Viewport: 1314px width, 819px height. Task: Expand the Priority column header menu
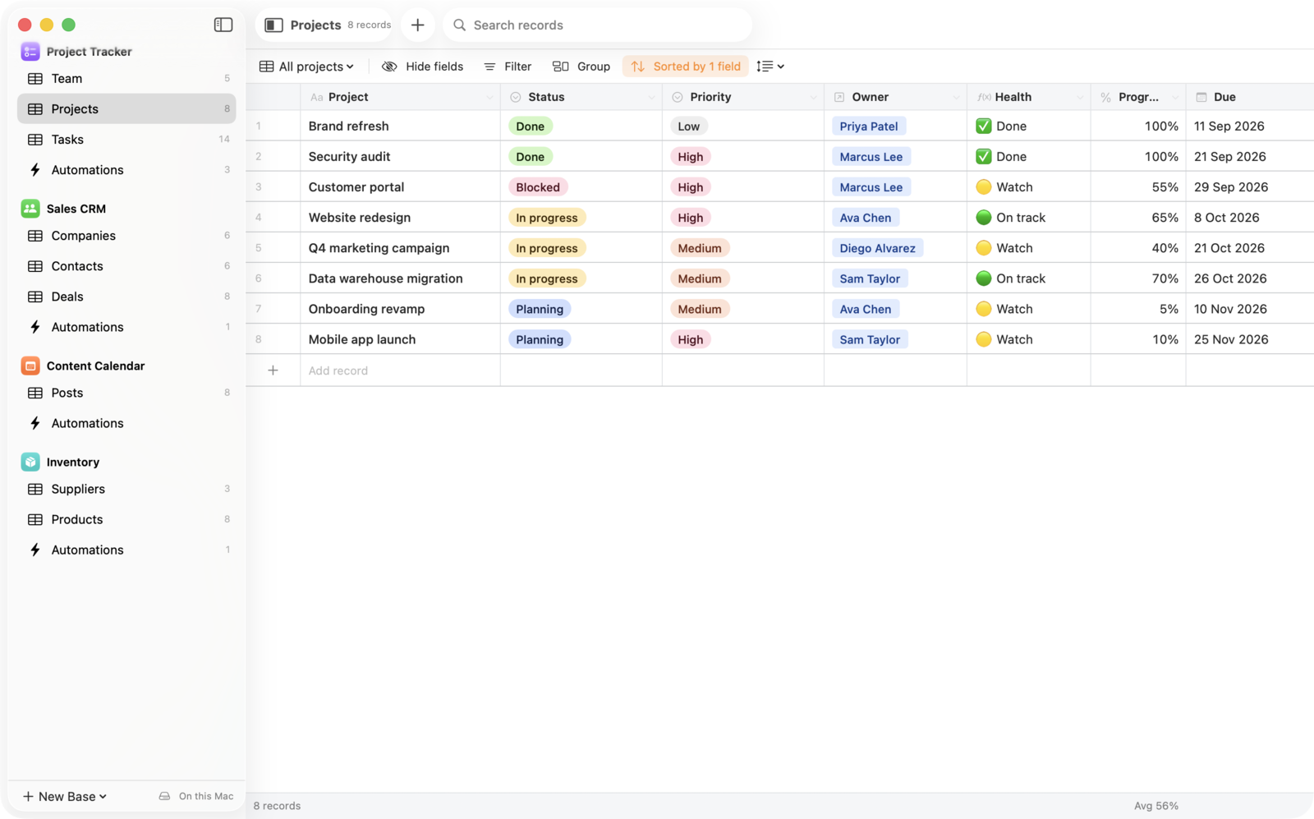813,97
